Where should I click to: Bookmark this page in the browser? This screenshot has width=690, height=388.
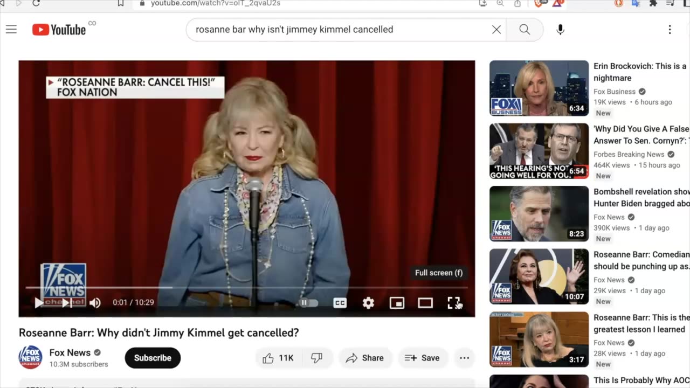121,3
